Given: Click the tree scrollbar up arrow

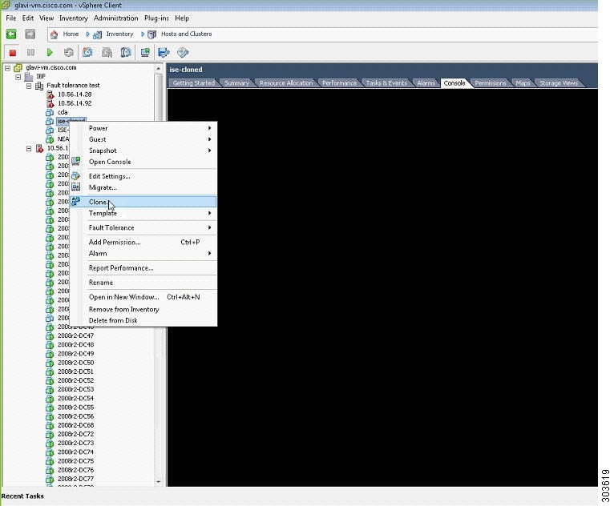Looking at the screenshot, I should tap(159, 69).
